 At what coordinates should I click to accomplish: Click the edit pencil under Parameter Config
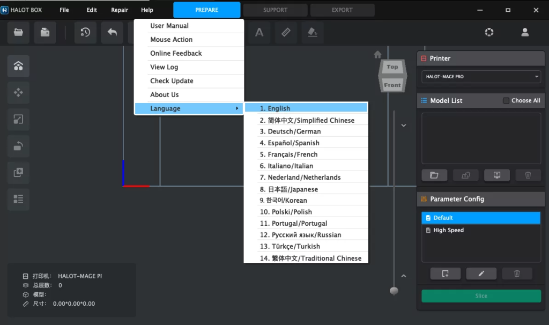tap(481, 274)
